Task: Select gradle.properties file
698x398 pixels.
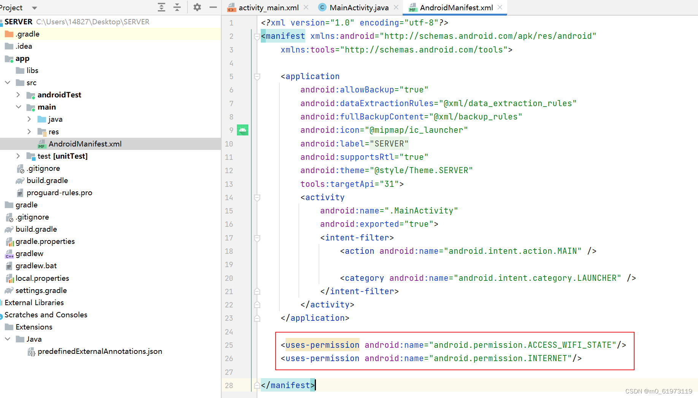Action: [x=110, y=241]
